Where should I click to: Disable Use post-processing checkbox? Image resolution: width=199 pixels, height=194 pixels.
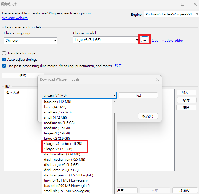[x=4, y=66]
